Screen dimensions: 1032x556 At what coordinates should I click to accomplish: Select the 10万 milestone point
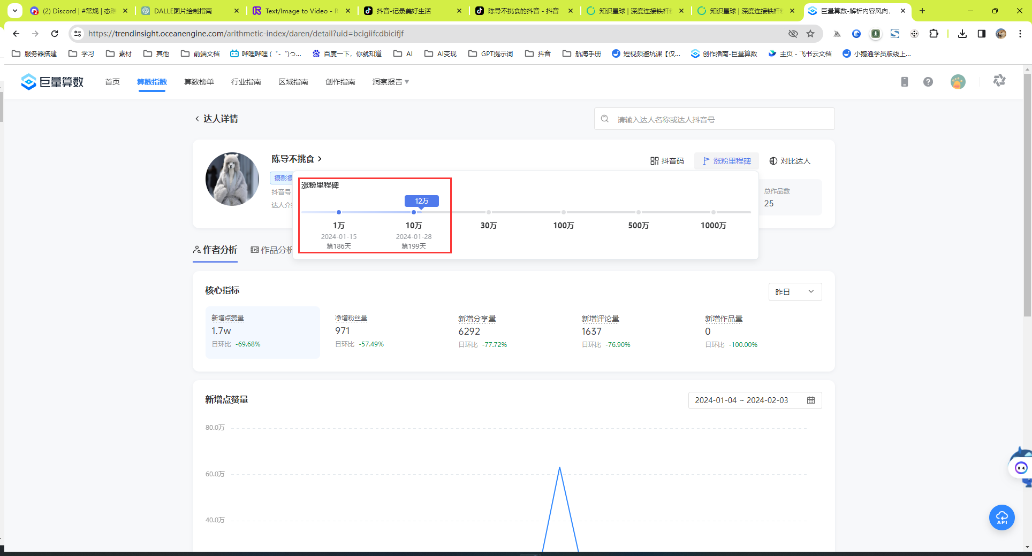(x=414, y=212)
